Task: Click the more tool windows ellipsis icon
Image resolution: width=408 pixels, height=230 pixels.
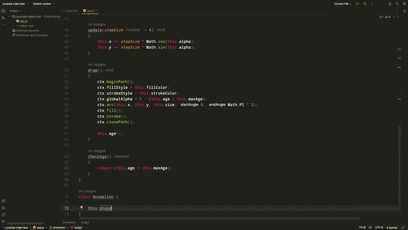Action: click(x=3, y=24)
